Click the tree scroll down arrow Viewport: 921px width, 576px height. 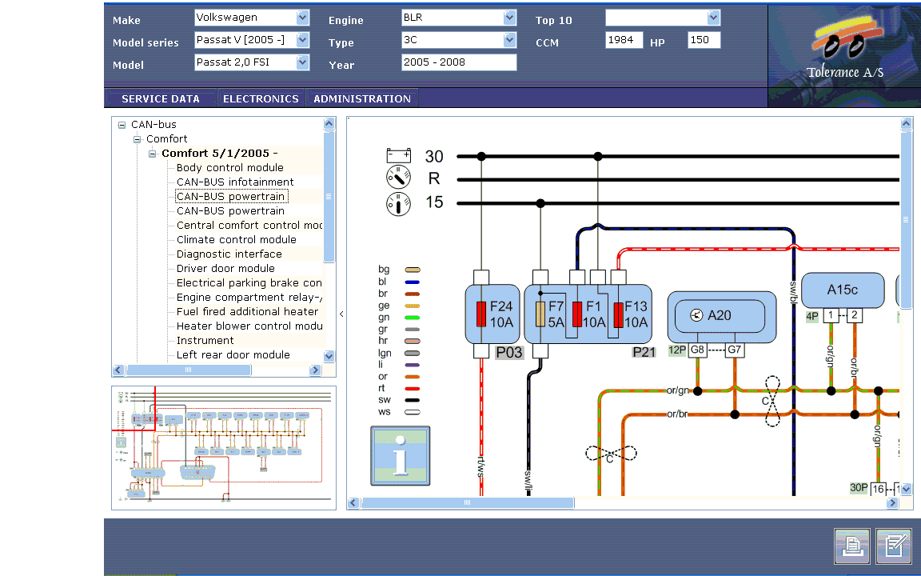click(x=329, y=355)
